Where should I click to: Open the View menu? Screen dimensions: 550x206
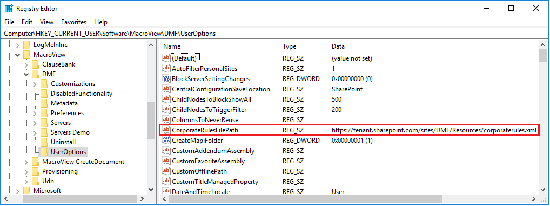pos(46,22)
